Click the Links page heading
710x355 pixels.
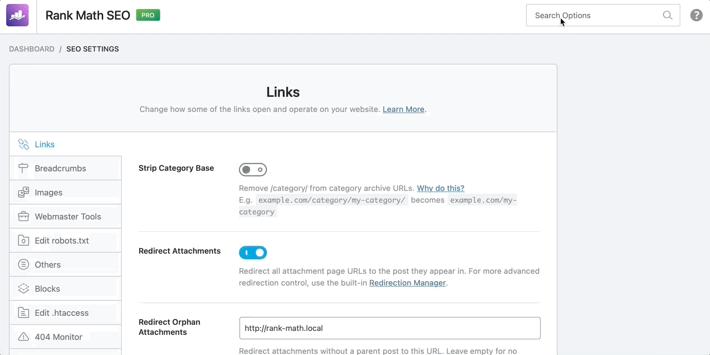coord(283,92)
